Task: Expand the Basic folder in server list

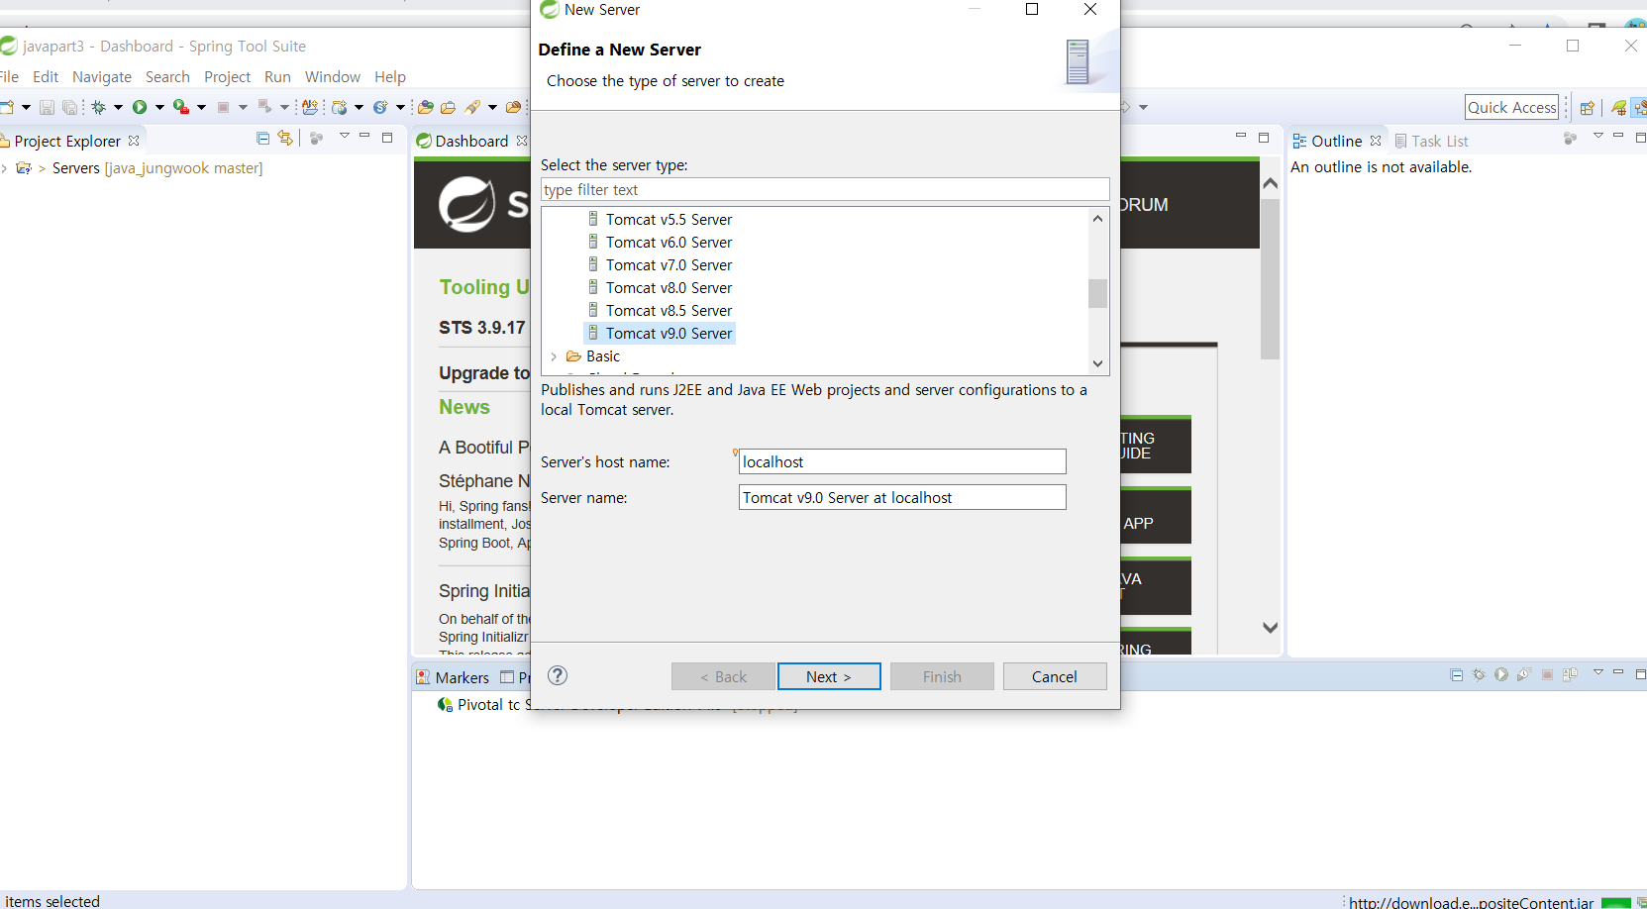Action: coord(554,356)
